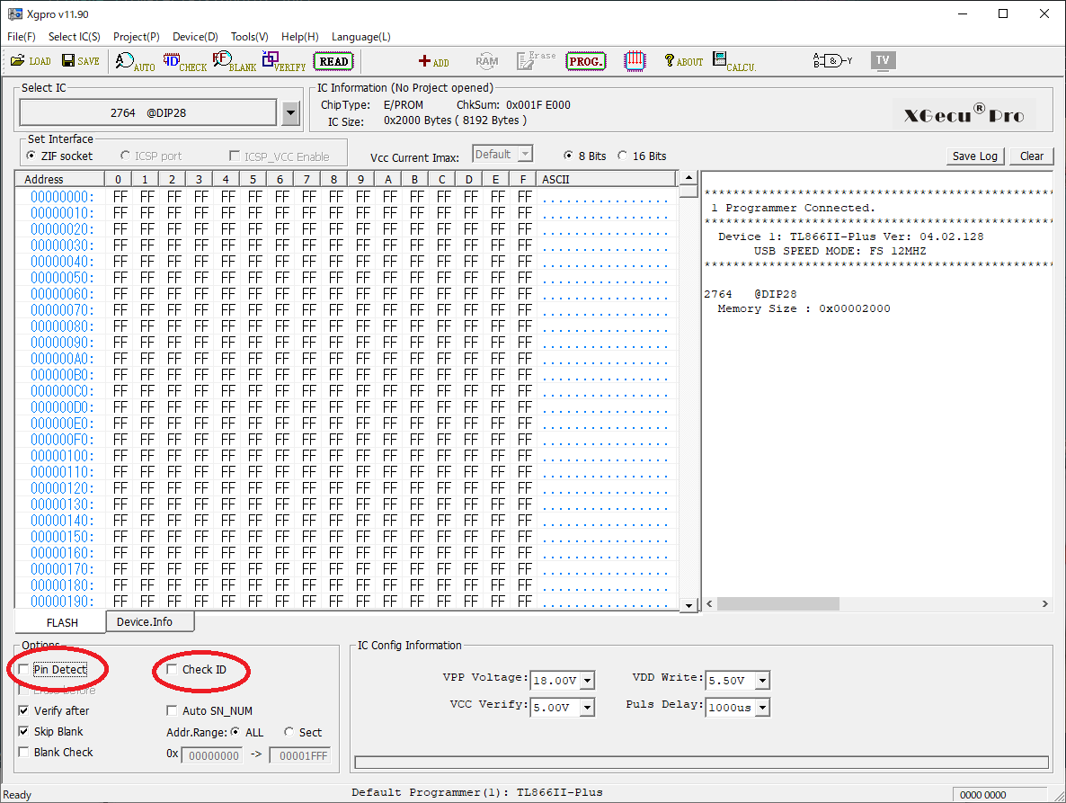
Task: Click the TV toolbar icon
Action: pos(883,60)
